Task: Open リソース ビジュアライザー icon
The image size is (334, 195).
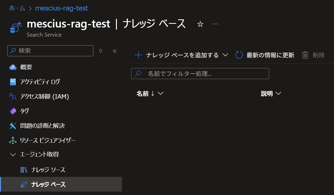Action: [x=13, y=140]
